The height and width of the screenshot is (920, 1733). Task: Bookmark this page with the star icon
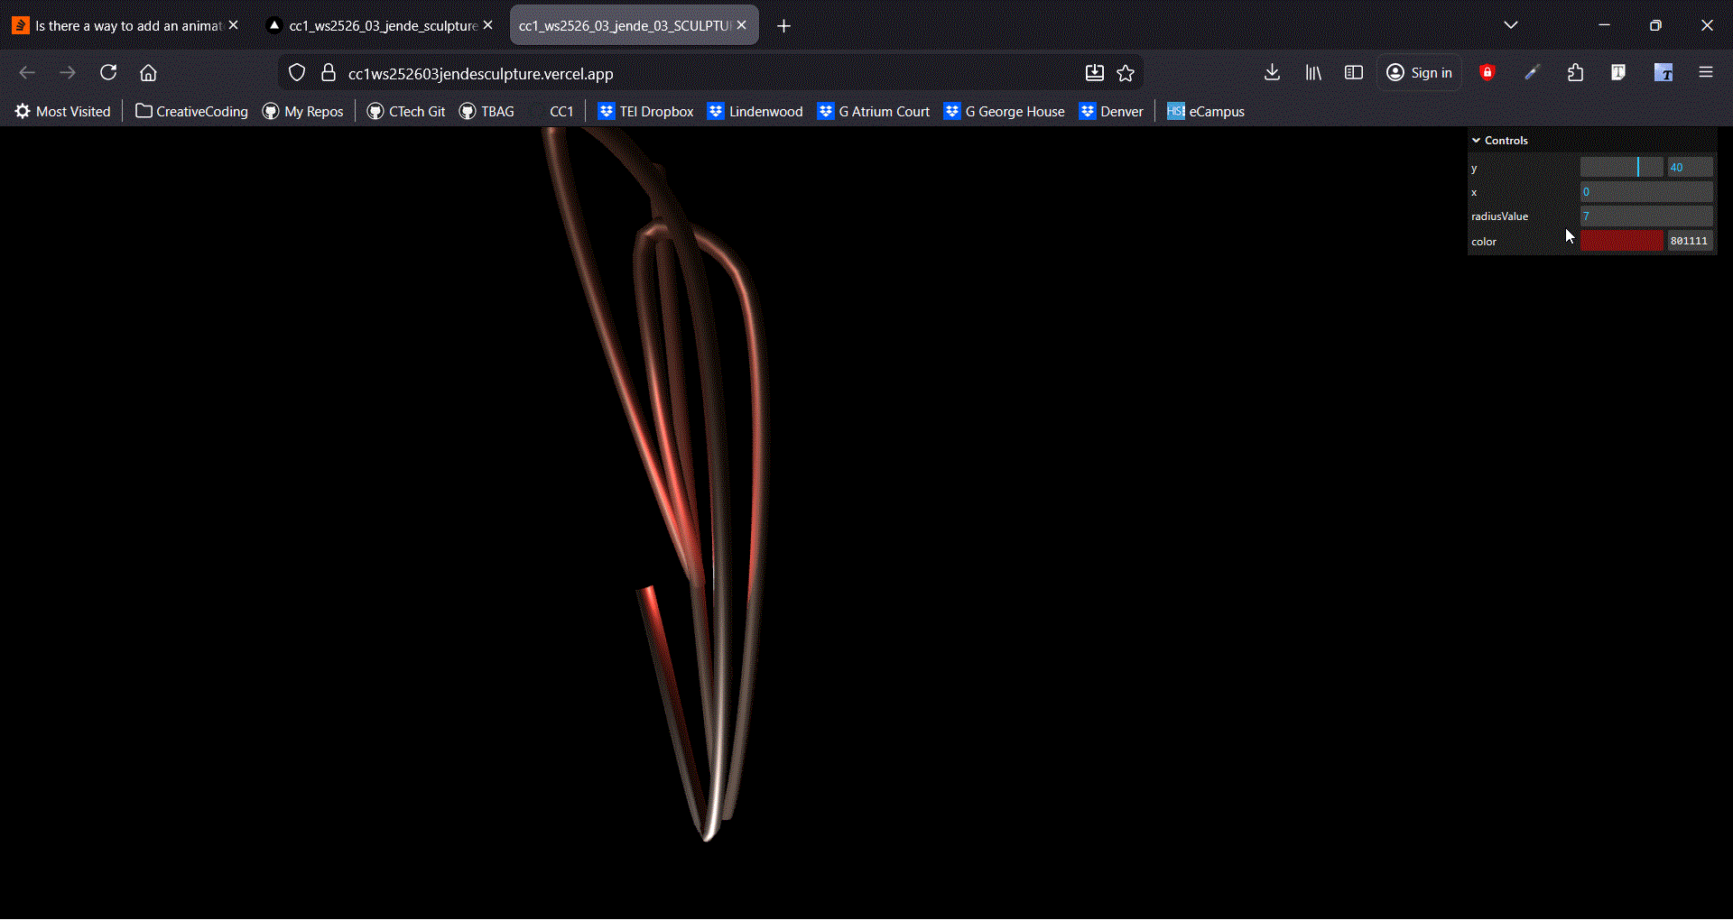tap(1126, 73)
